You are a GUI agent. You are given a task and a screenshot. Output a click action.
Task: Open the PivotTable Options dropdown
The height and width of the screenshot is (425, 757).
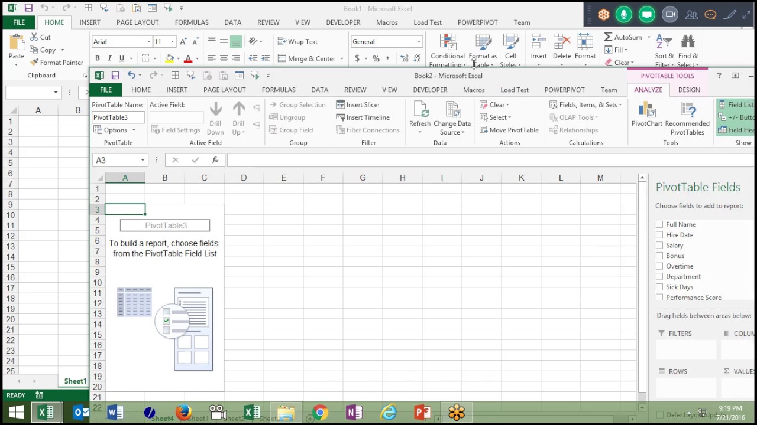[115, 130]
